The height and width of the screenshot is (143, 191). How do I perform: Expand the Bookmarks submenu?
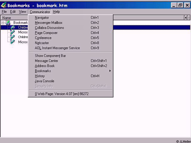click(70, 71)
